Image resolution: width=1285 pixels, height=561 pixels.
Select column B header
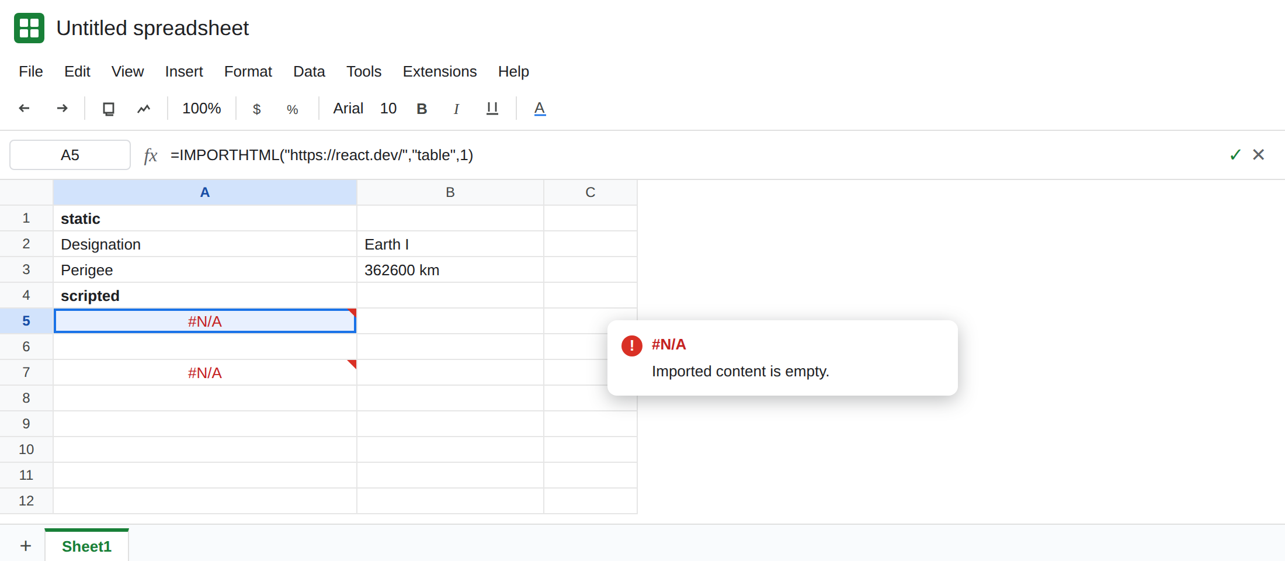(450, 192)
